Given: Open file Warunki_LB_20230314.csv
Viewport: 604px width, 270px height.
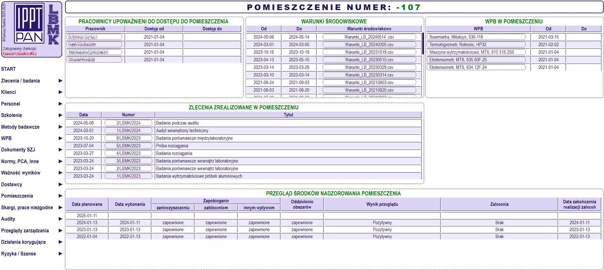Looking at the screenshot, I should [x=369, y=75].
